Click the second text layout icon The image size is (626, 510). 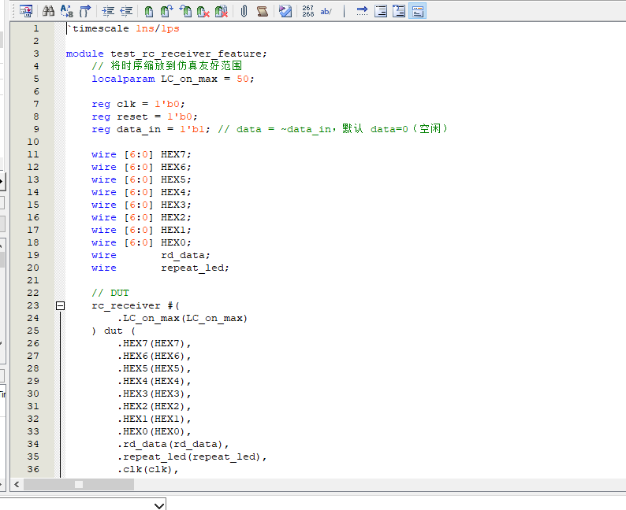[x=399, y=11]
